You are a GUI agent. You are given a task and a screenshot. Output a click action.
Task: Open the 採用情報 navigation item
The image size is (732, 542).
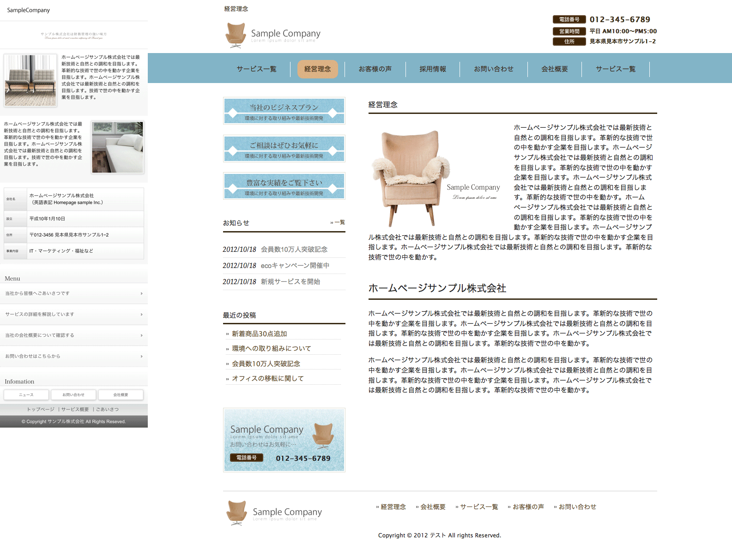(x=432, y=69)
